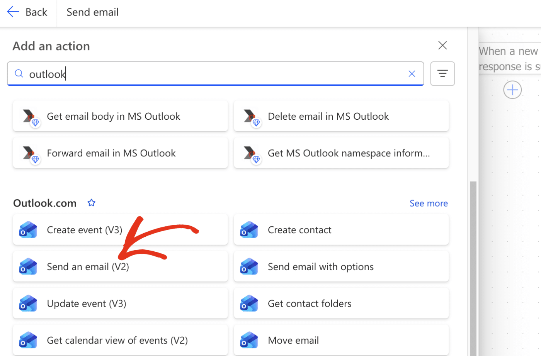Click Outlook icon beside Send email with options
541x356 pixels.
click(x=249, y=266)
